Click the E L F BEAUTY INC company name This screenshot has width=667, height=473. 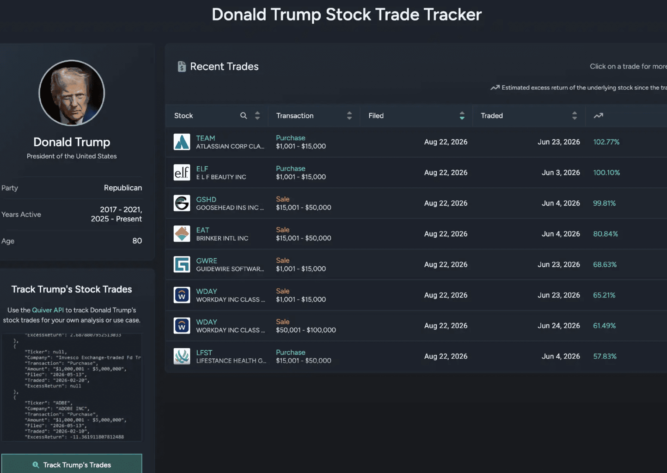coord(221,177)
